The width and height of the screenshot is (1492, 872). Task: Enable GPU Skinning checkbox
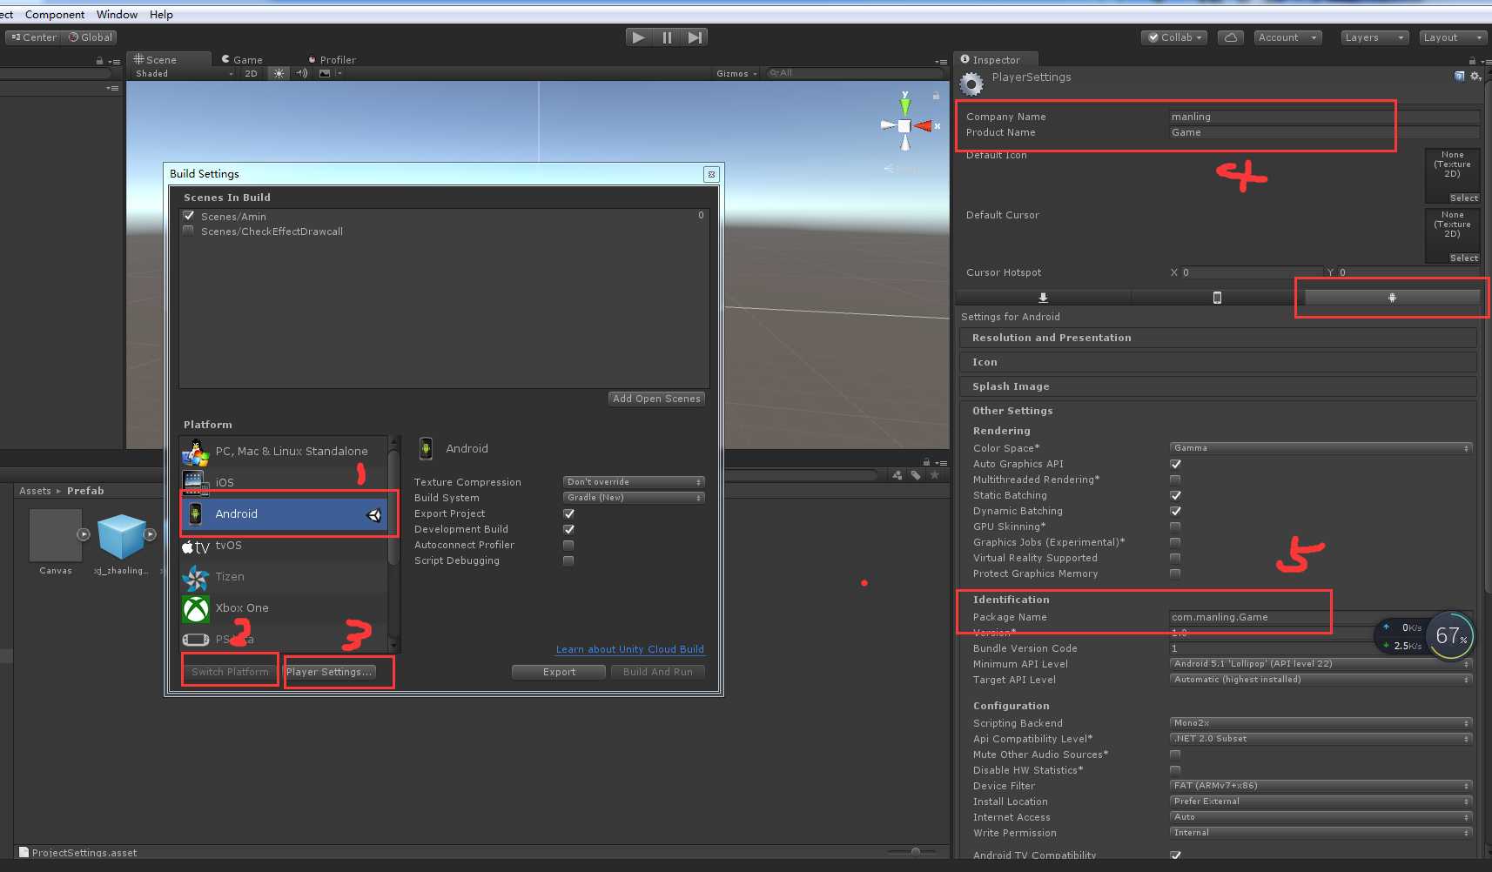(x=1175, y=527)
